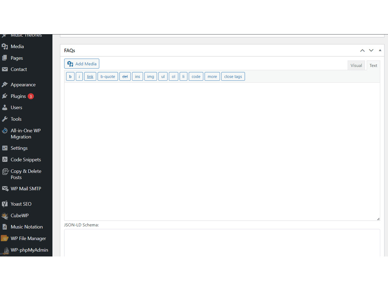Click close tags button
This screenshot has width=388, height=291.
[233, 76]
